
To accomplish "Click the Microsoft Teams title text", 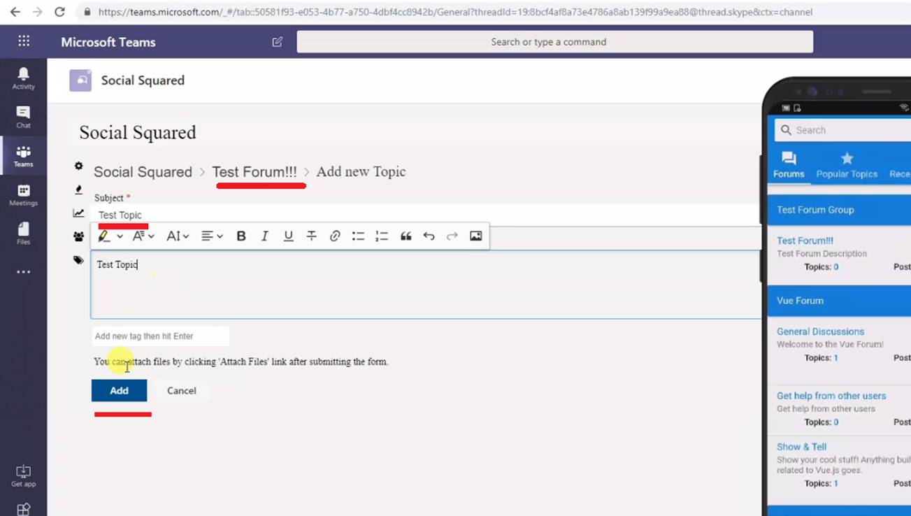I will 108,42.
